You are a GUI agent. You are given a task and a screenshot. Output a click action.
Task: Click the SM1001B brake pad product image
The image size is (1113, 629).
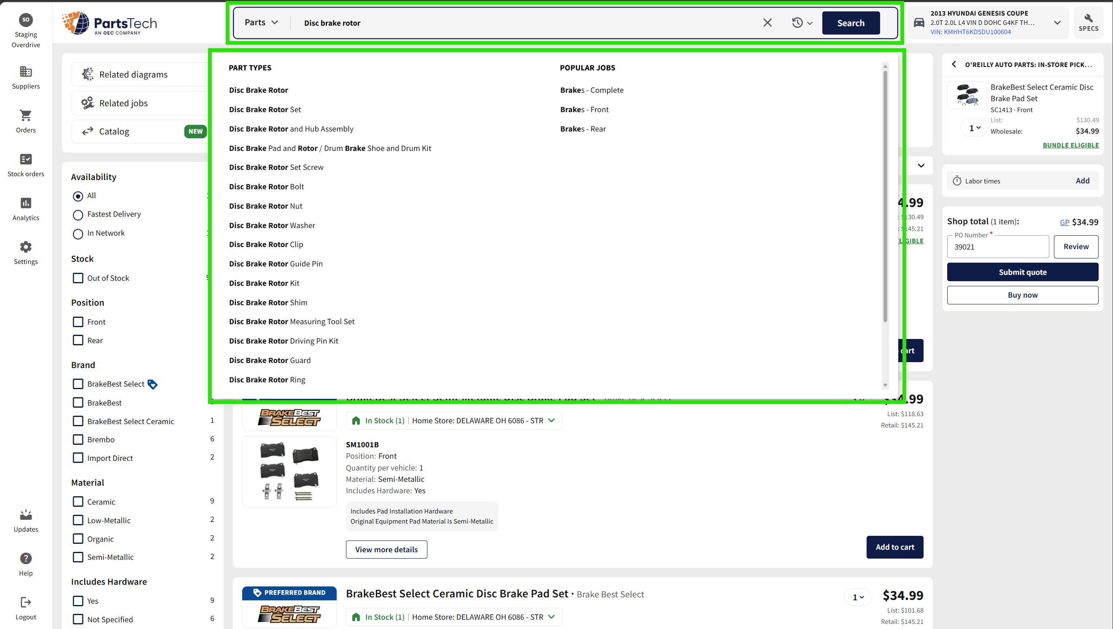coord(289,472)
